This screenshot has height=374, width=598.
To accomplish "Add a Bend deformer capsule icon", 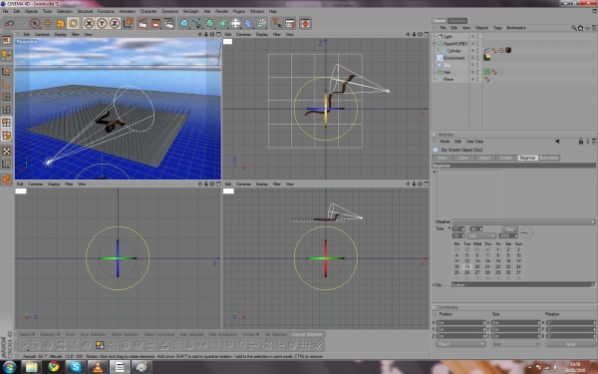I will click(x=248, y=23).
